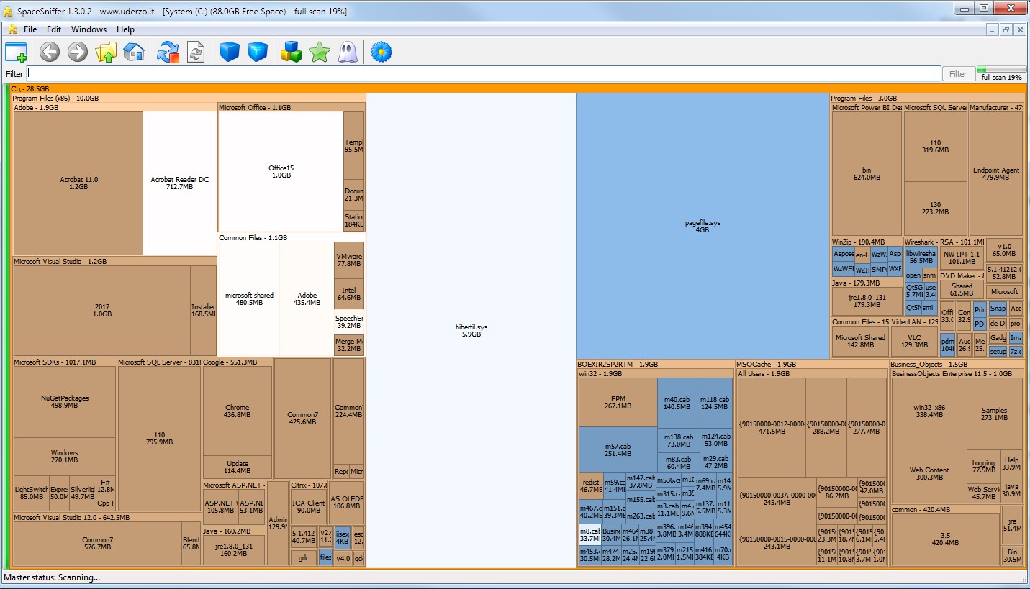Select the VLC 129.3MB block
The width and height of the screenshot is (1030, 589).
[914, 342]
